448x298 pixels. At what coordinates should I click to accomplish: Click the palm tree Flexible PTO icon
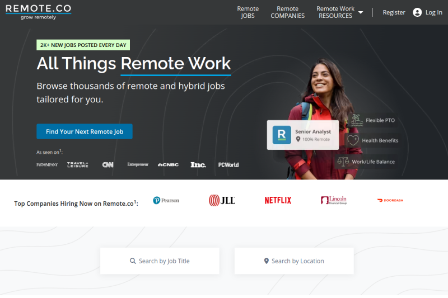(x=357, y=120)
